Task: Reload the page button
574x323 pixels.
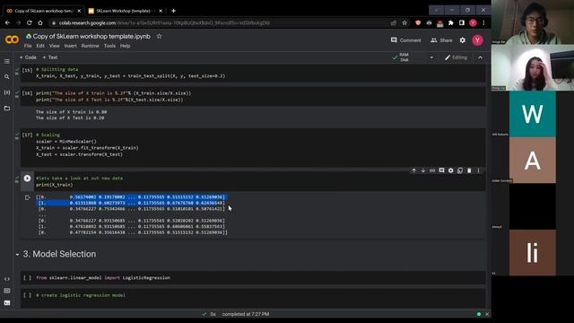Action: 30,22
